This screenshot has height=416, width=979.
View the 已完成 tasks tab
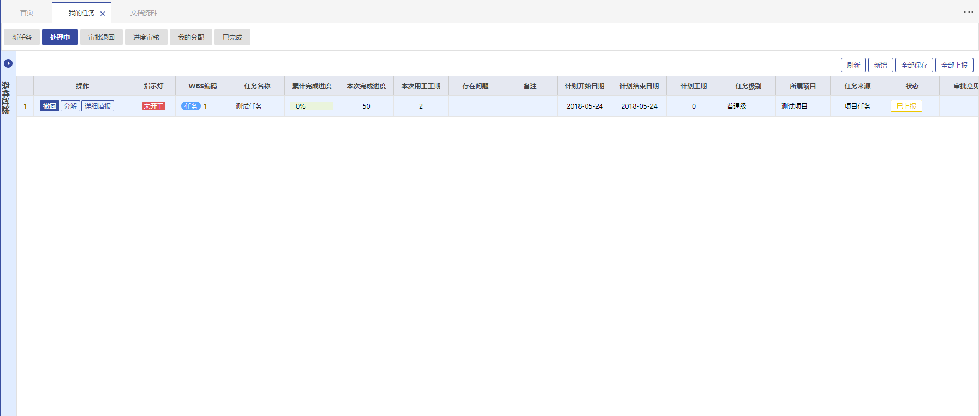[x=232, y=37]
